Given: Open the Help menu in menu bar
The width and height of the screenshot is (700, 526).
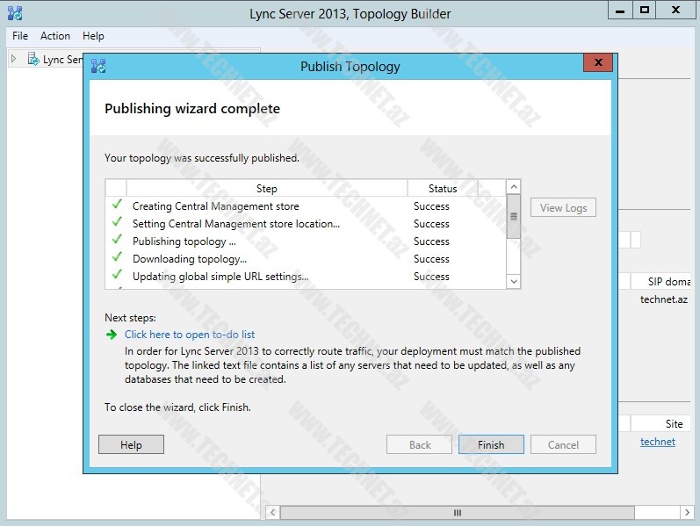Looking at the screenshot, I should point(93,36).
